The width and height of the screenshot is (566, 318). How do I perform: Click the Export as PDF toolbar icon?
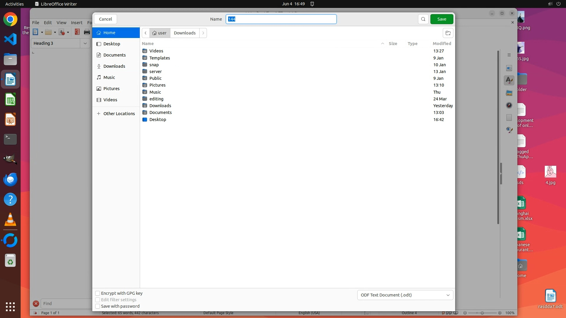coord(77,32)
